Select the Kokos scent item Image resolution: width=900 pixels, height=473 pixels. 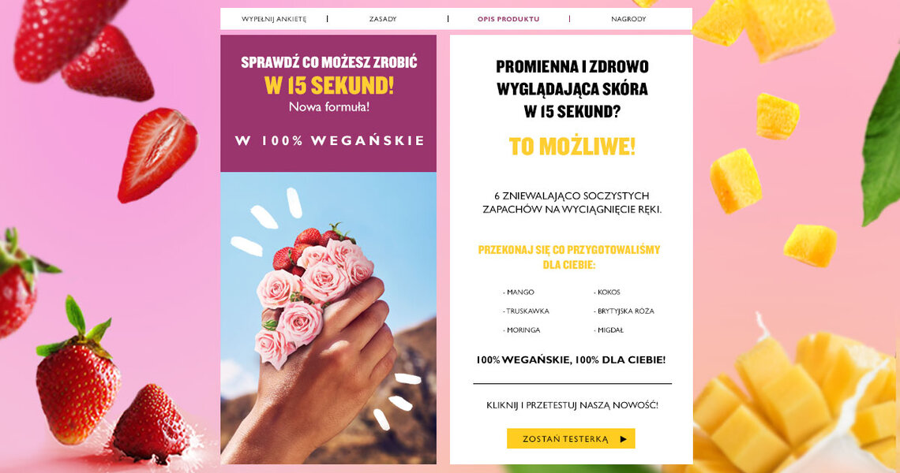(607, 292)
